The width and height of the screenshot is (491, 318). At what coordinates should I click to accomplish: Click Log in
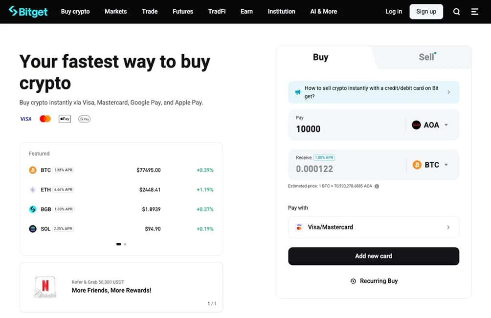point(394,12)
